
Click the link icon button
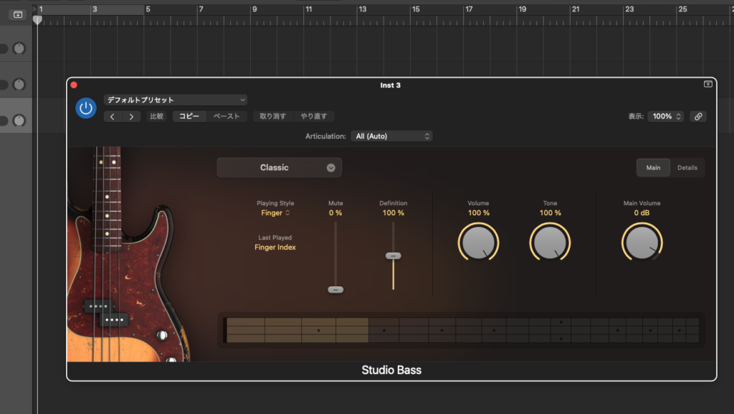click(x=698, y=116)
